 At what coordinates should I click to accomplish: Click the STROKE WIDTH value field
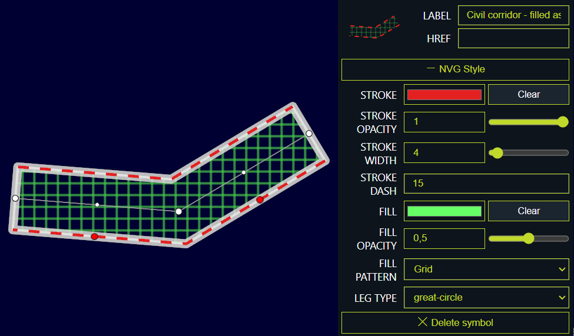444,152
